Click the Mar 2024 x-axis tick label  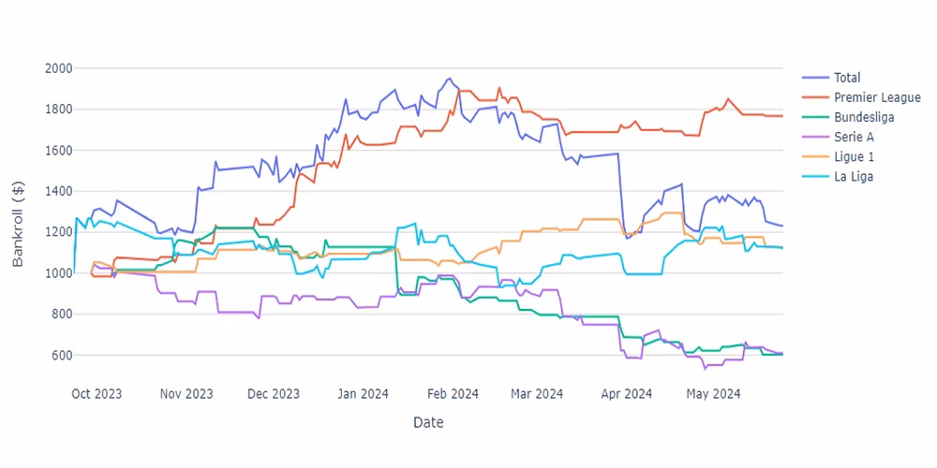click(537, 394)
